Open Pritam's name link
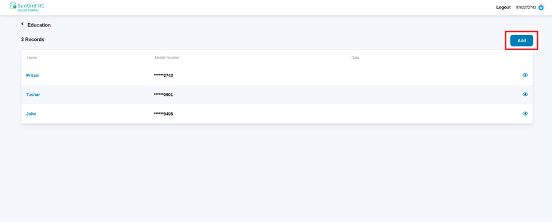Viewport: 552px width, 222px height. [32, 75]
